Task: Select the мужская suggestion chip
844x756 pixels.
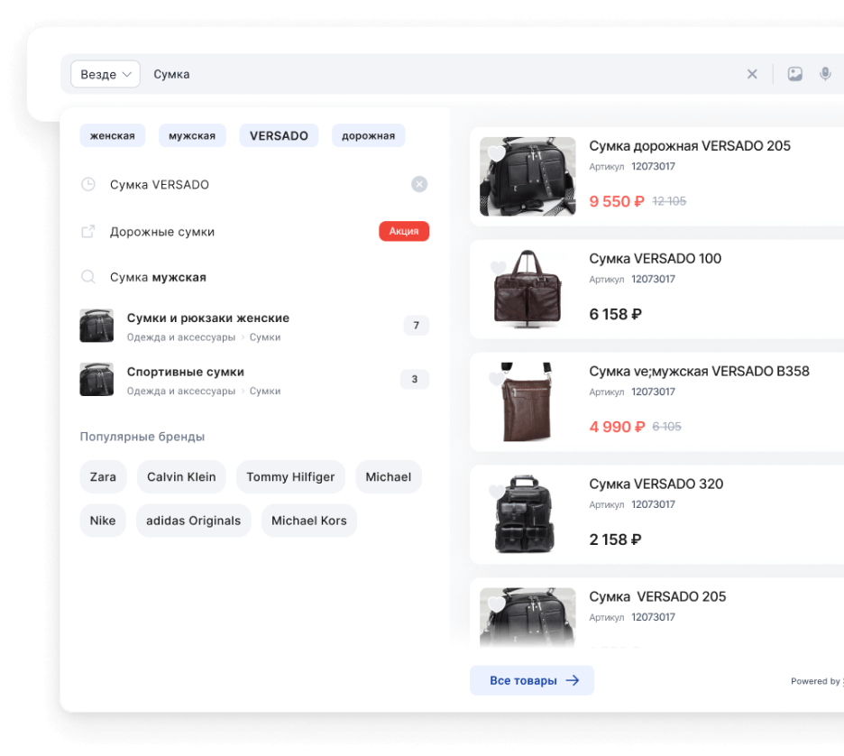Action: 192,135
